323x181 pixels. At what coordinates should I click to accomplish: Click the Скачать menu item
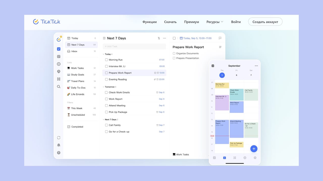point(170,22)
